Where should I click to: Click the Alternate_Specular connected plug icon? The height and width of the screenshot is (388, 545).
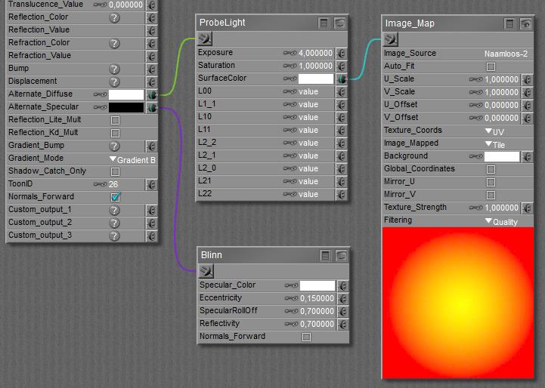pos(152,108)
